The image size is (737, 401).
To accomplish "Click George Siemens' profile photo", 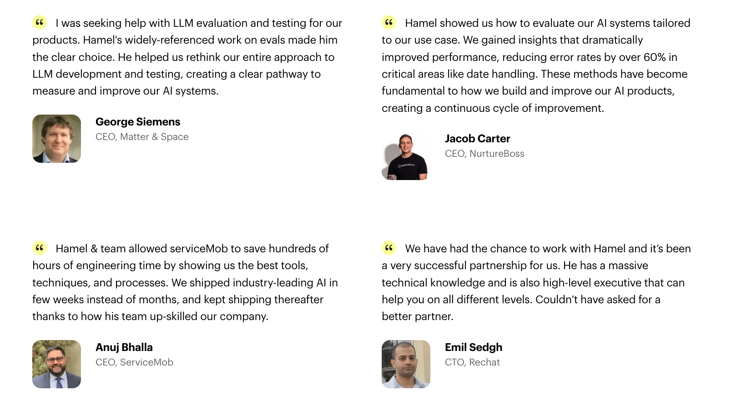I will point(57,139).
